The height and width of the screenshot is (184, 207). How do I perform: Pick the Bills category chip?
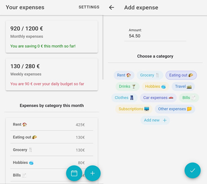coord(189,98)
